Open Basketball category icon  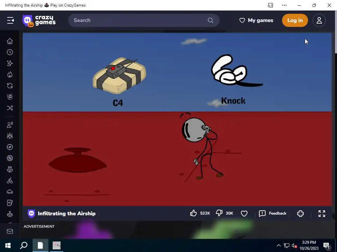point(10,158)
